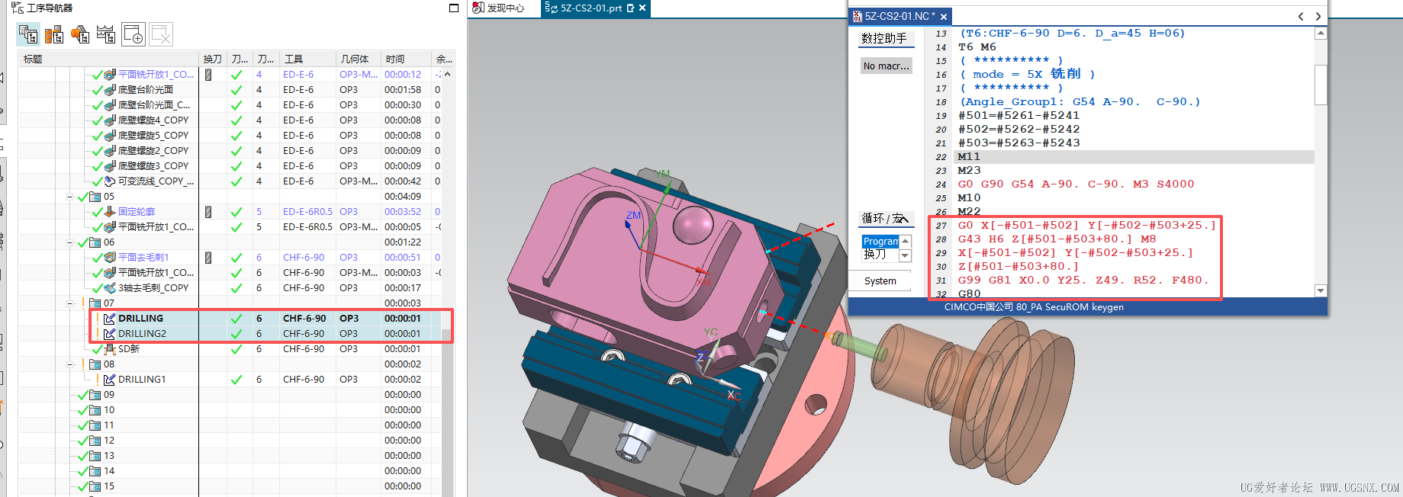Switch to Program Order view in navigator

click(x=28, y=34)
